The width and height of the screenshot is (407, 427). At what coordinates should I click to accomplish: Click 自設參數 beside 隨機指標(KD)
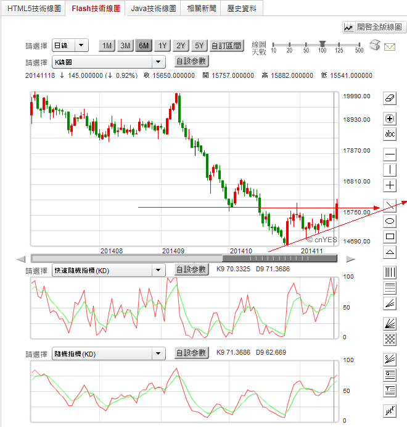(x=191, y=353)
